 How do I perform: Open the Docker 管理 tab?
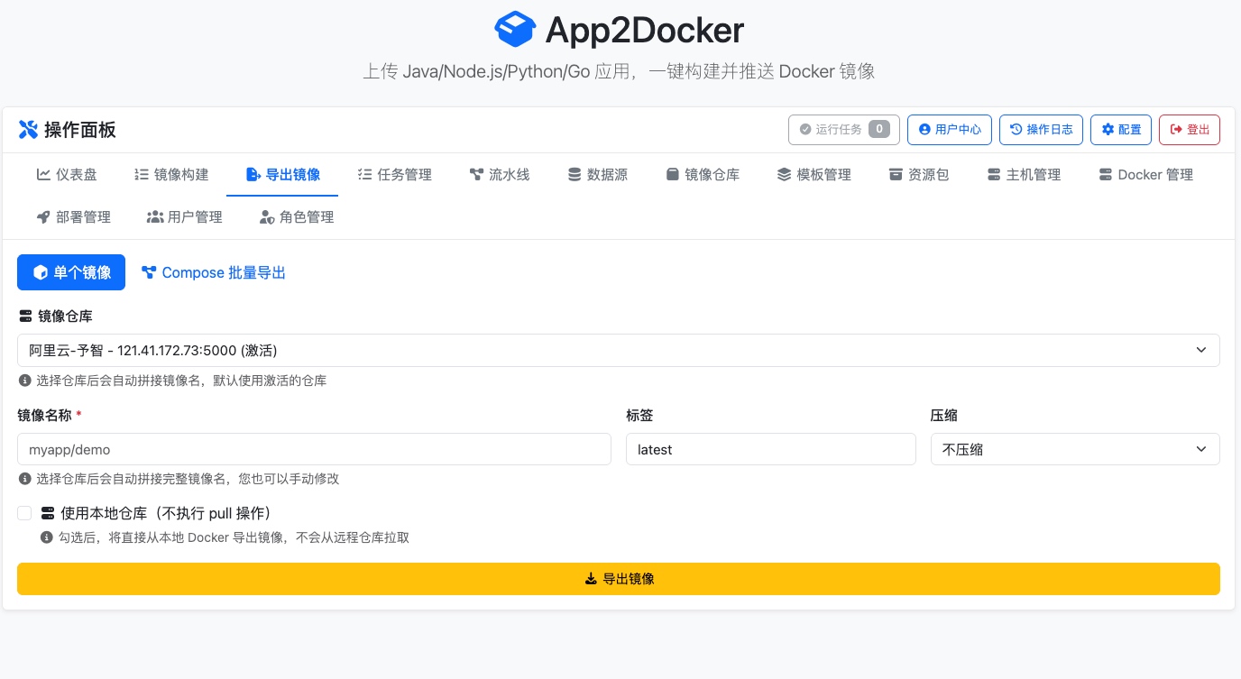coord(1145,175)
